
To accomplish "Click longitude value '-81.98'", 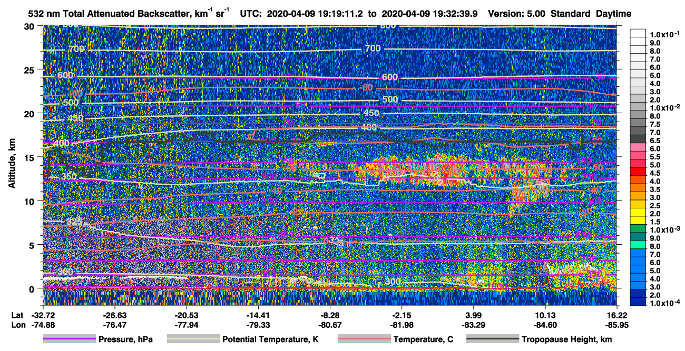I will [x=402, y=325].
